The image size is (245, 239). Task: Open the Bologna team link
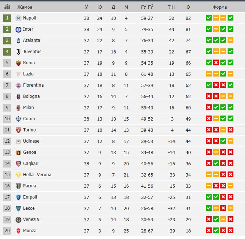coord(31,96)
